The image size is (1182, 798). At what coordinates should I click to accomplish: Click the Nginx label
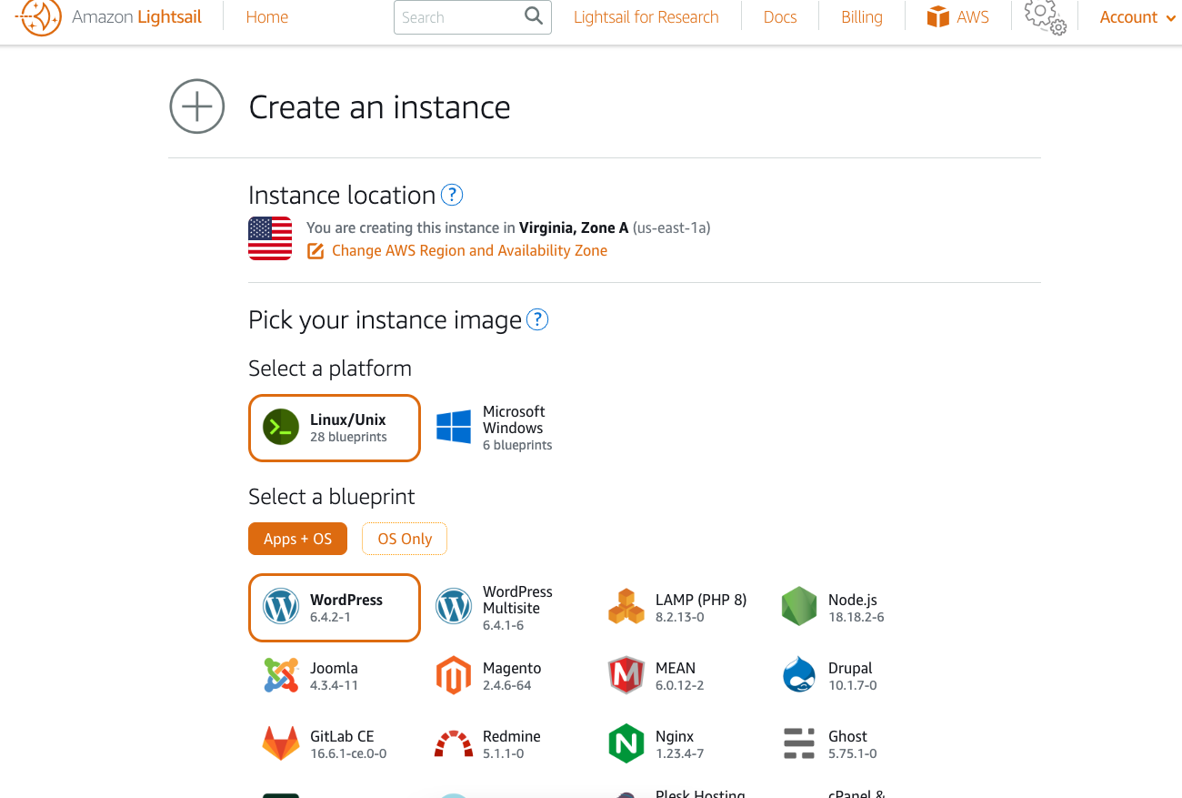pos(675,736)
